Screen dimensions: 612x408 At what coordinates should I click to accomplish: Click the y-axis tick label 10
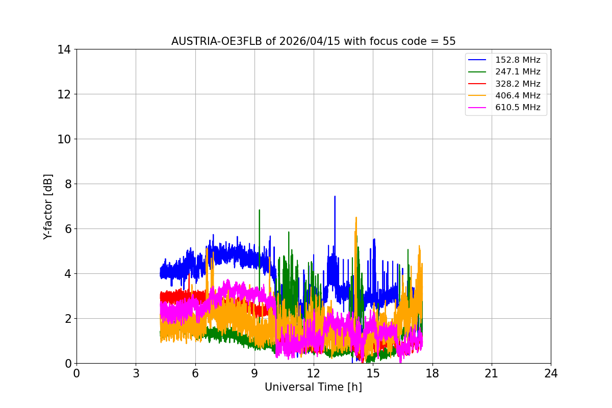(x=64, y=139)
